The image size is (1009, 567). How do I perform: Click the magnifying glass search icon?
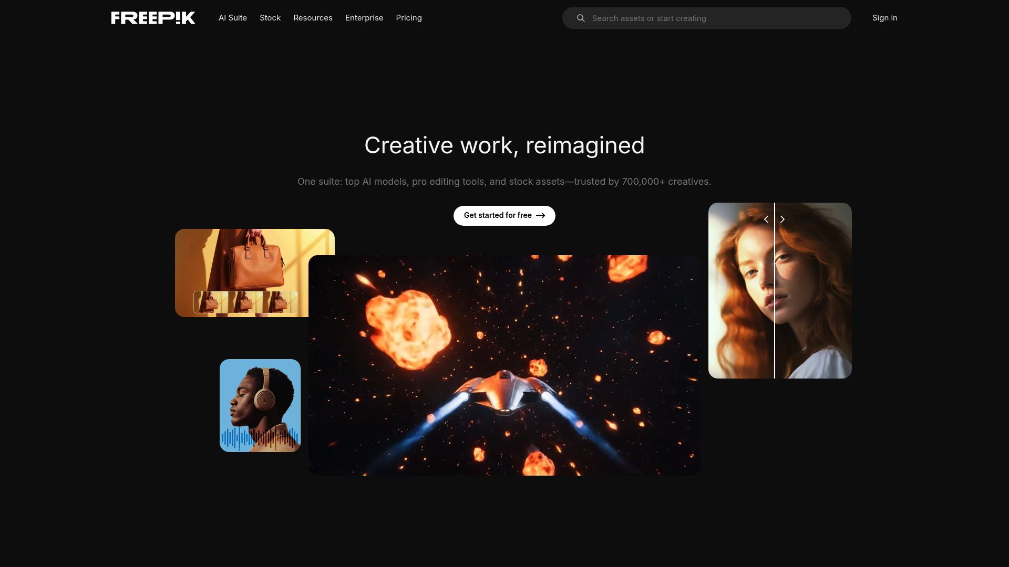[581, 18]
